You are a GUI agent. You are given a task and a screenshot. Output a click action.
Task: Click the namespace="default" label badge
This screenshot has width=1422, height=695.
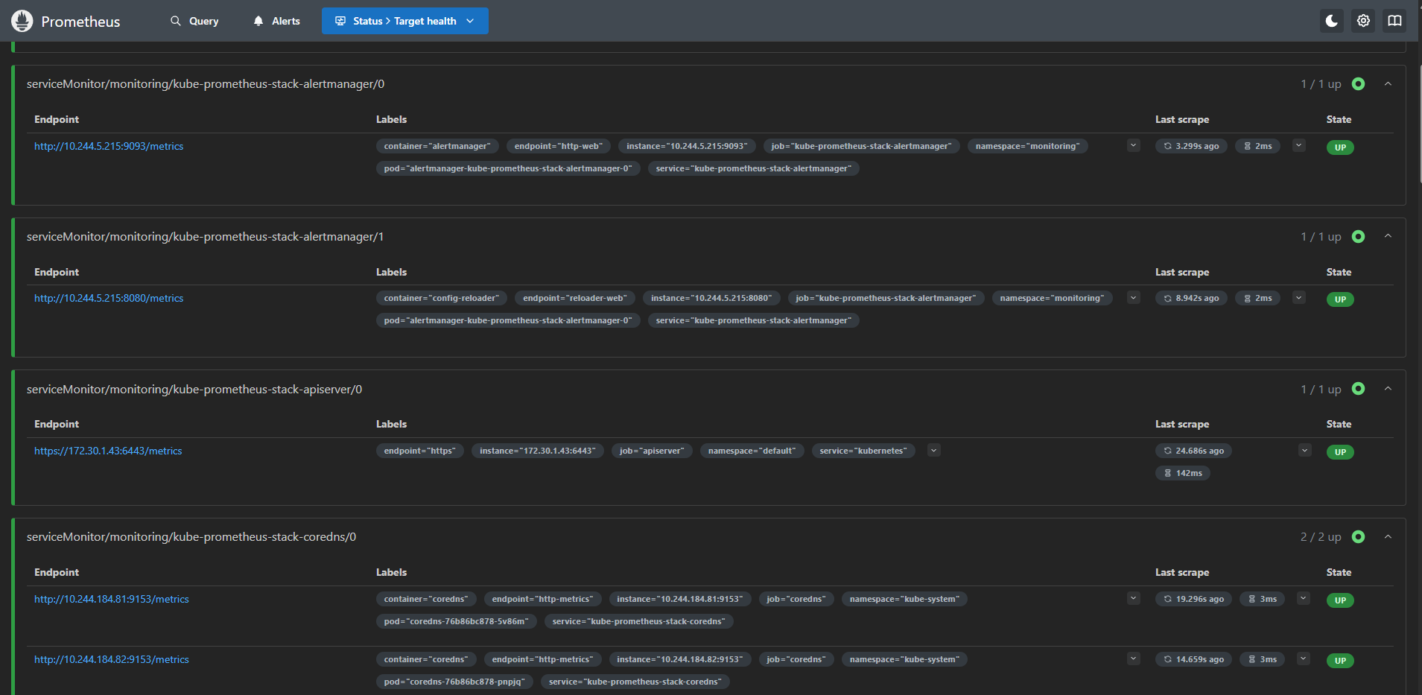[x=752, y=451]
